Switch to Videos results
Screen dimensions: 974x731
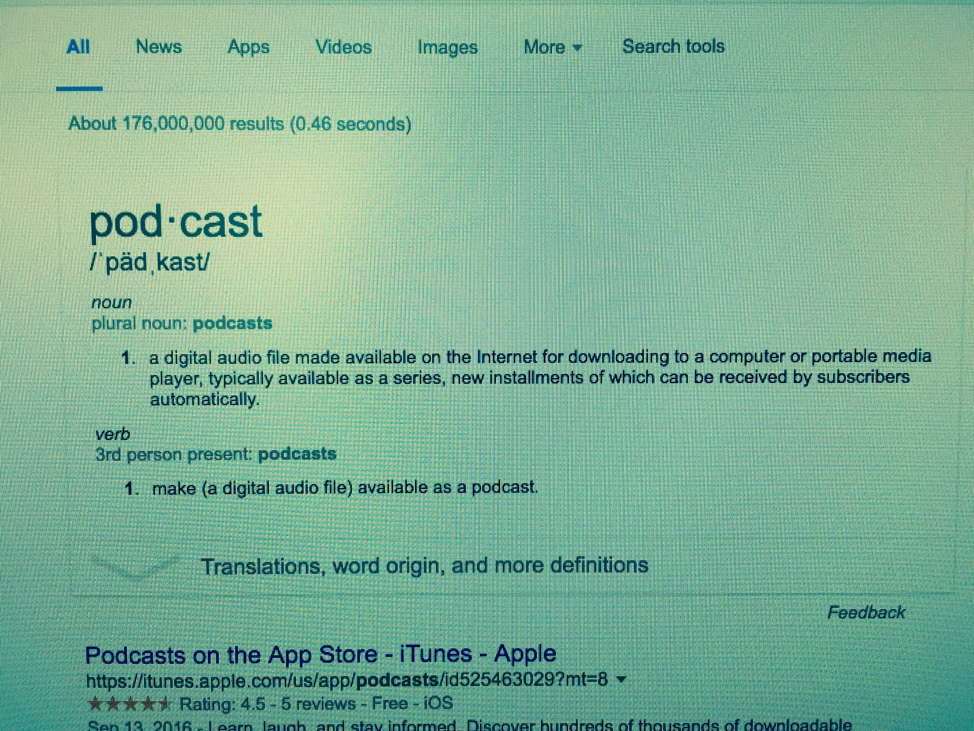tap(344, 47)
